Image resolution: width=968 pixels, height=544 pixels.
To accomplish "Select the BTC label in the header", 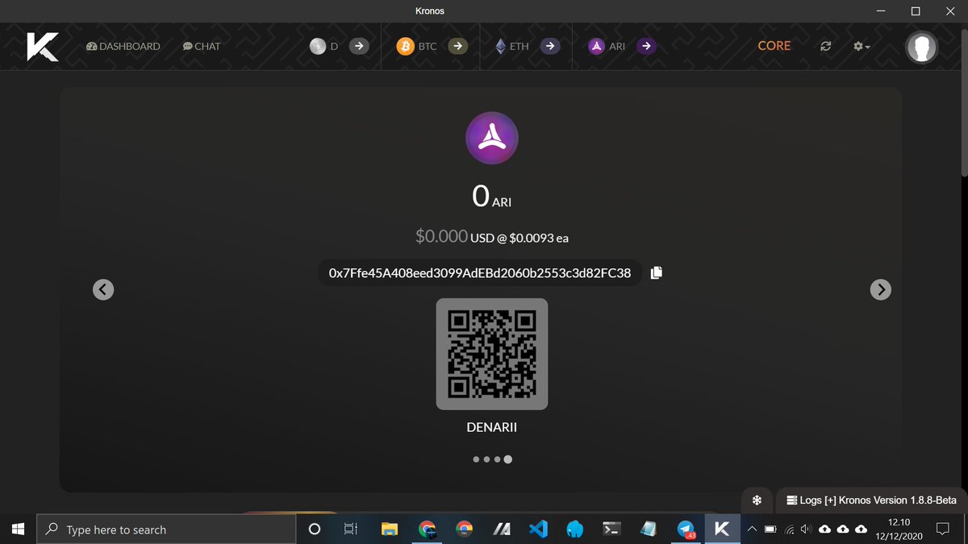I will pos(428,47).
